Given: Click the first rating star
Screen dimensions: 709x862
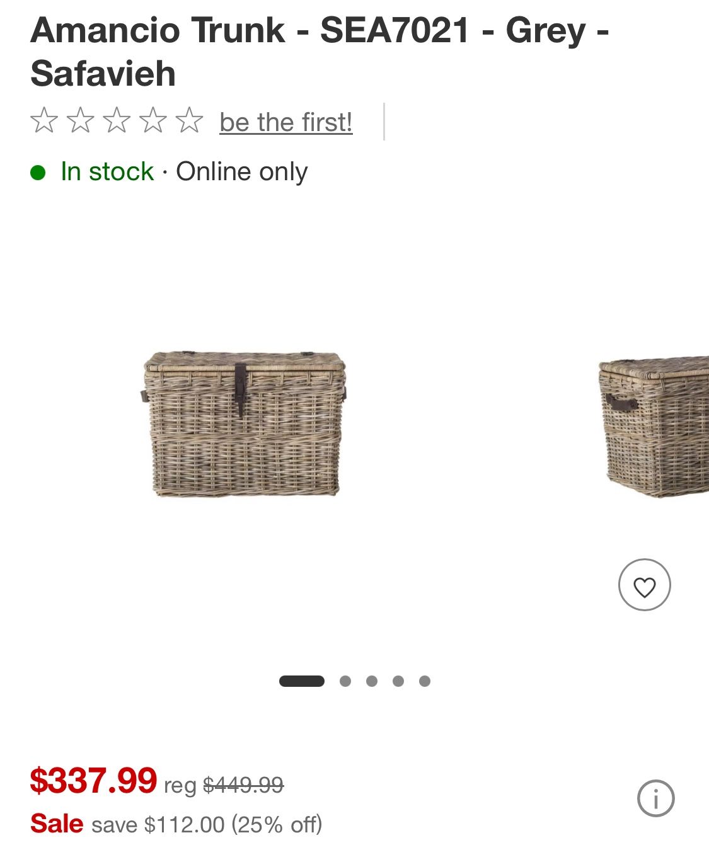Looking at the screenshot, I should pyautogui.click(x=44, y=120).
